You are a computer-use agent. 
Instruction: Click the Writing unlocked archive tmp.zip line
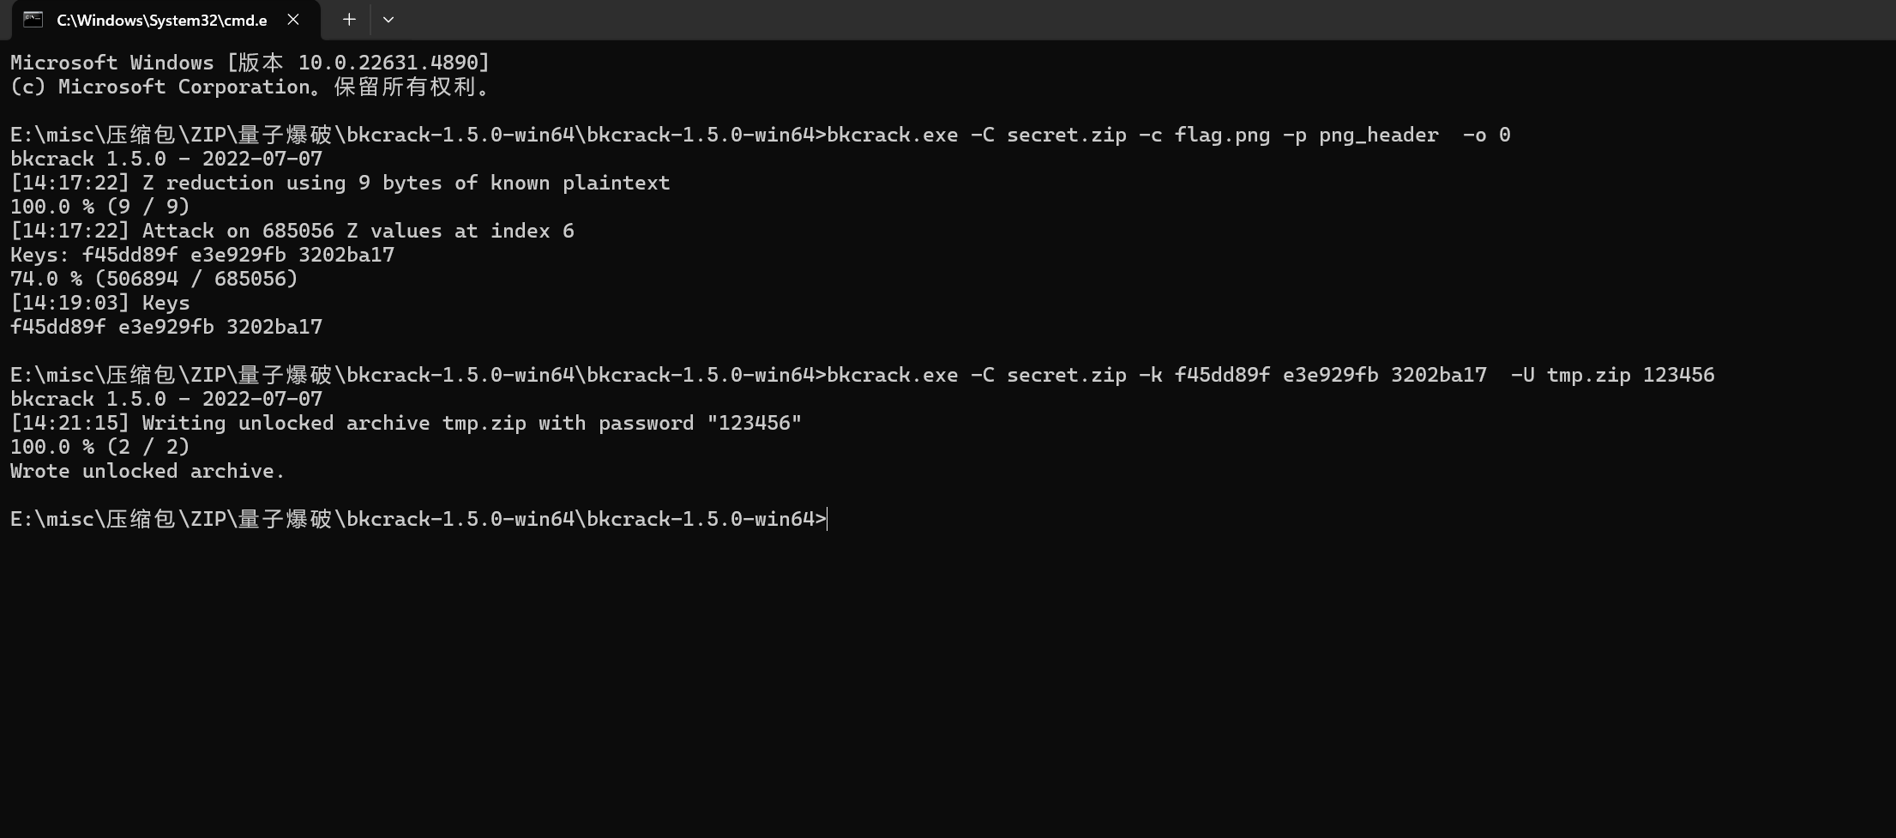[406, 423]
